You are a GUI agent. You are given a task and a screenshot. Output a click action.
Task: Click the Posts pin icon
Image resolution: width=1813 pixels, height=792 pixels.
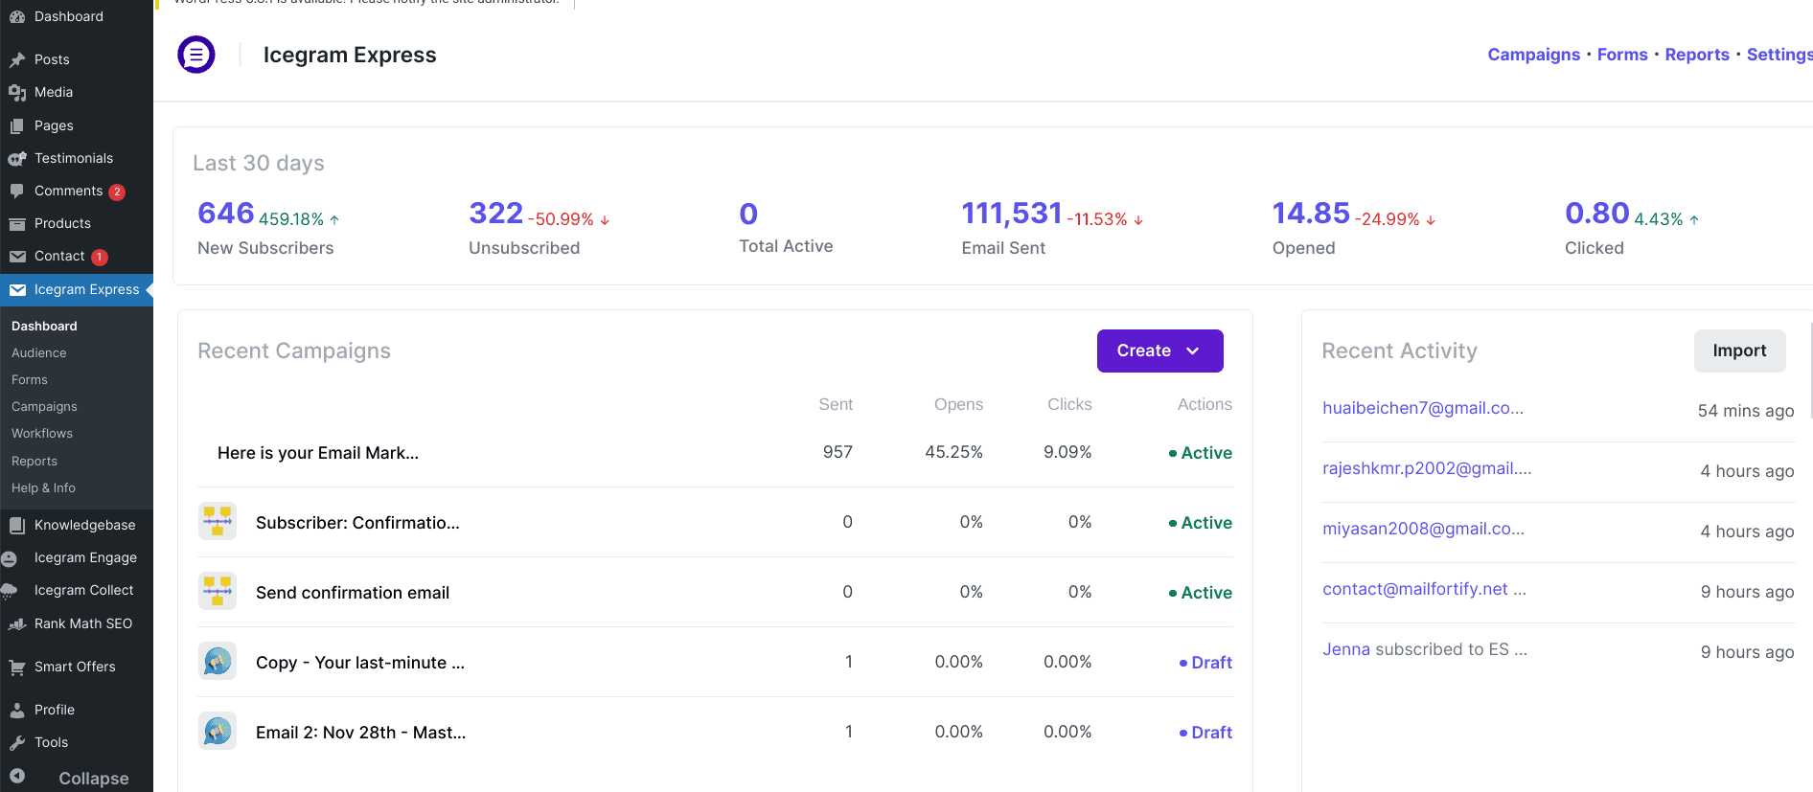(x=17, y=59)
